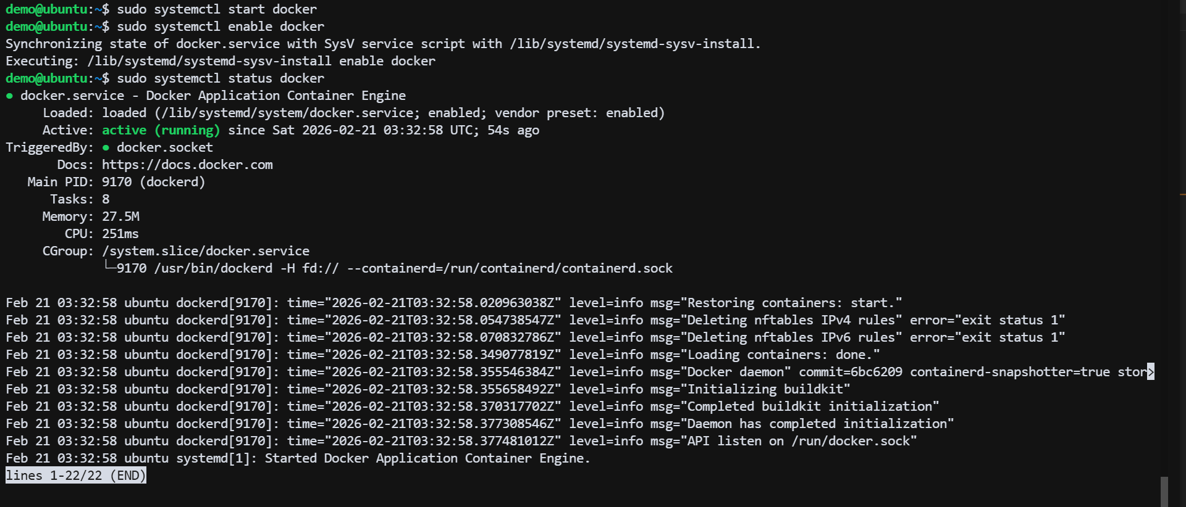Click the Main PID value 9170 (dockerd)

[x=153, y=182]
